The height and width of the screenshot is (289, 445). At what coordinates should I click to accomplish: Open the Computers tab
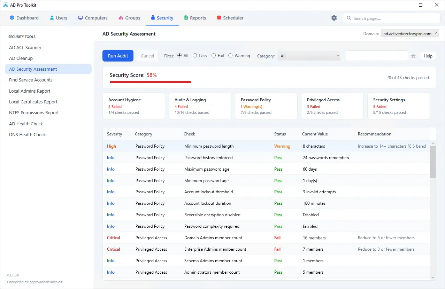[x=93, y=18]
